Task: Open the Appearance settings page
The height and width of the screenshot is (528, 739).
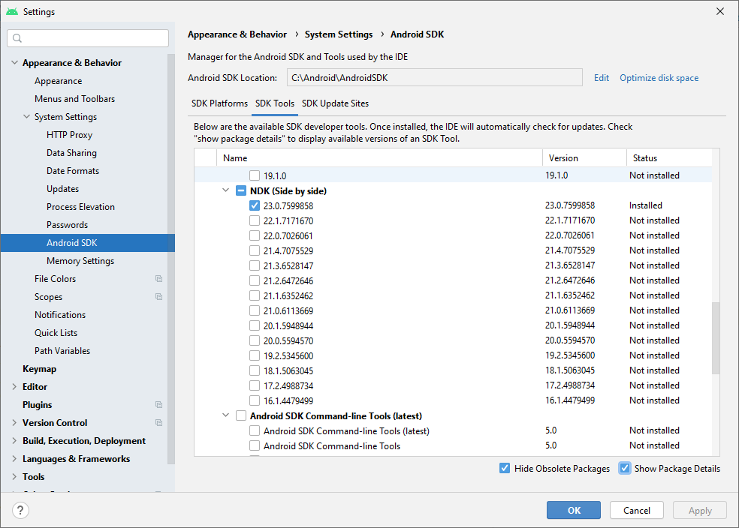Action: click(58, 81)
